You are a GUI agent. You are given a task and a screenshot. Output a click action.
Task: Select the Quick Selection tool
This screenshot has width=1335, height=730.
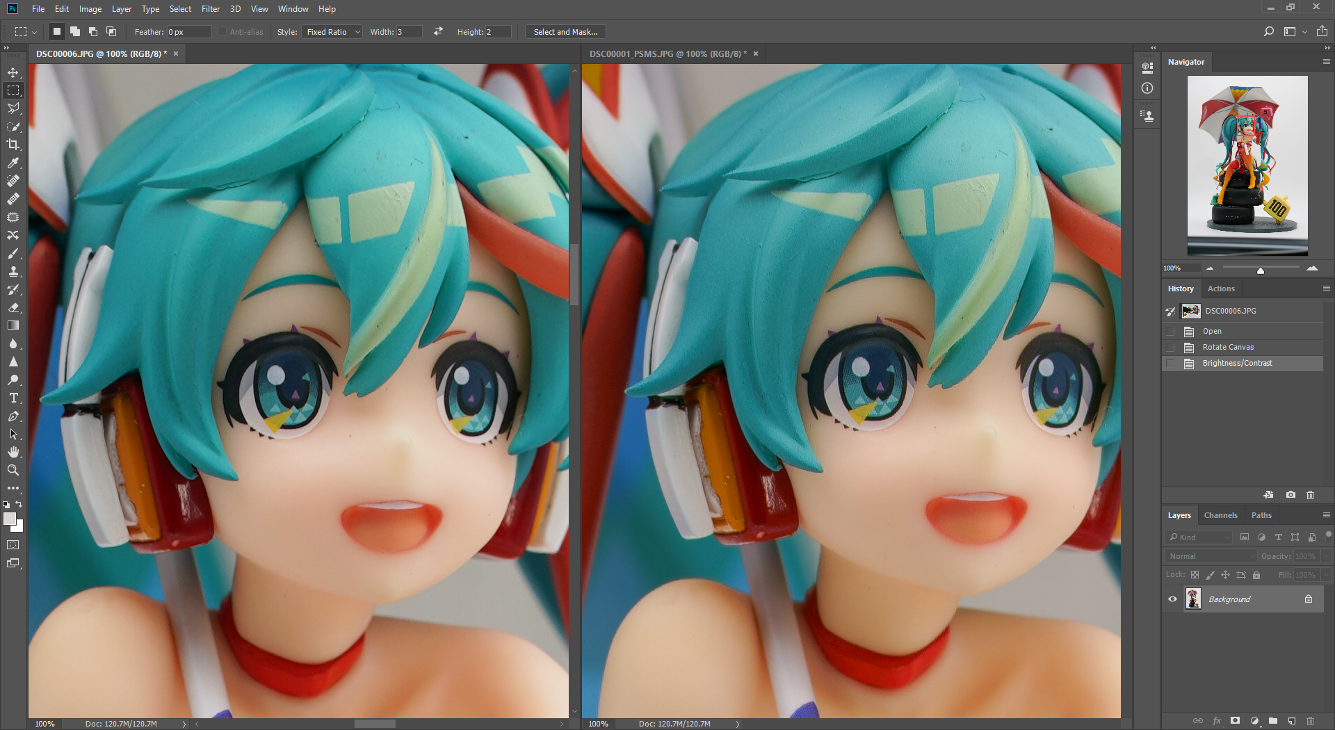pos(13,127)
